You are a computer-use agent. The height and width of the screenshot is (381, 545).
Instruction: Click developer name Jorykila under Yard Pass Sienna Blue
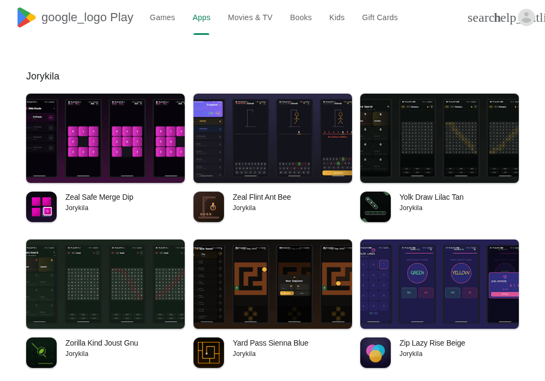[244, 354]
